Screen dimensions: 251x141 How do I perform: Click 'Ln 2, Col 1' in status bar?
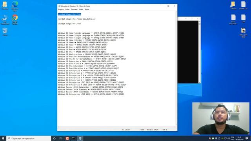click(126, 130)
